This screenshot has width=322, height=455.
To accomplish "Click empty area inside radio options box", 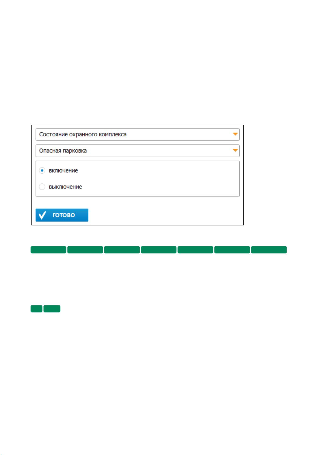I will tap(162, 179).
